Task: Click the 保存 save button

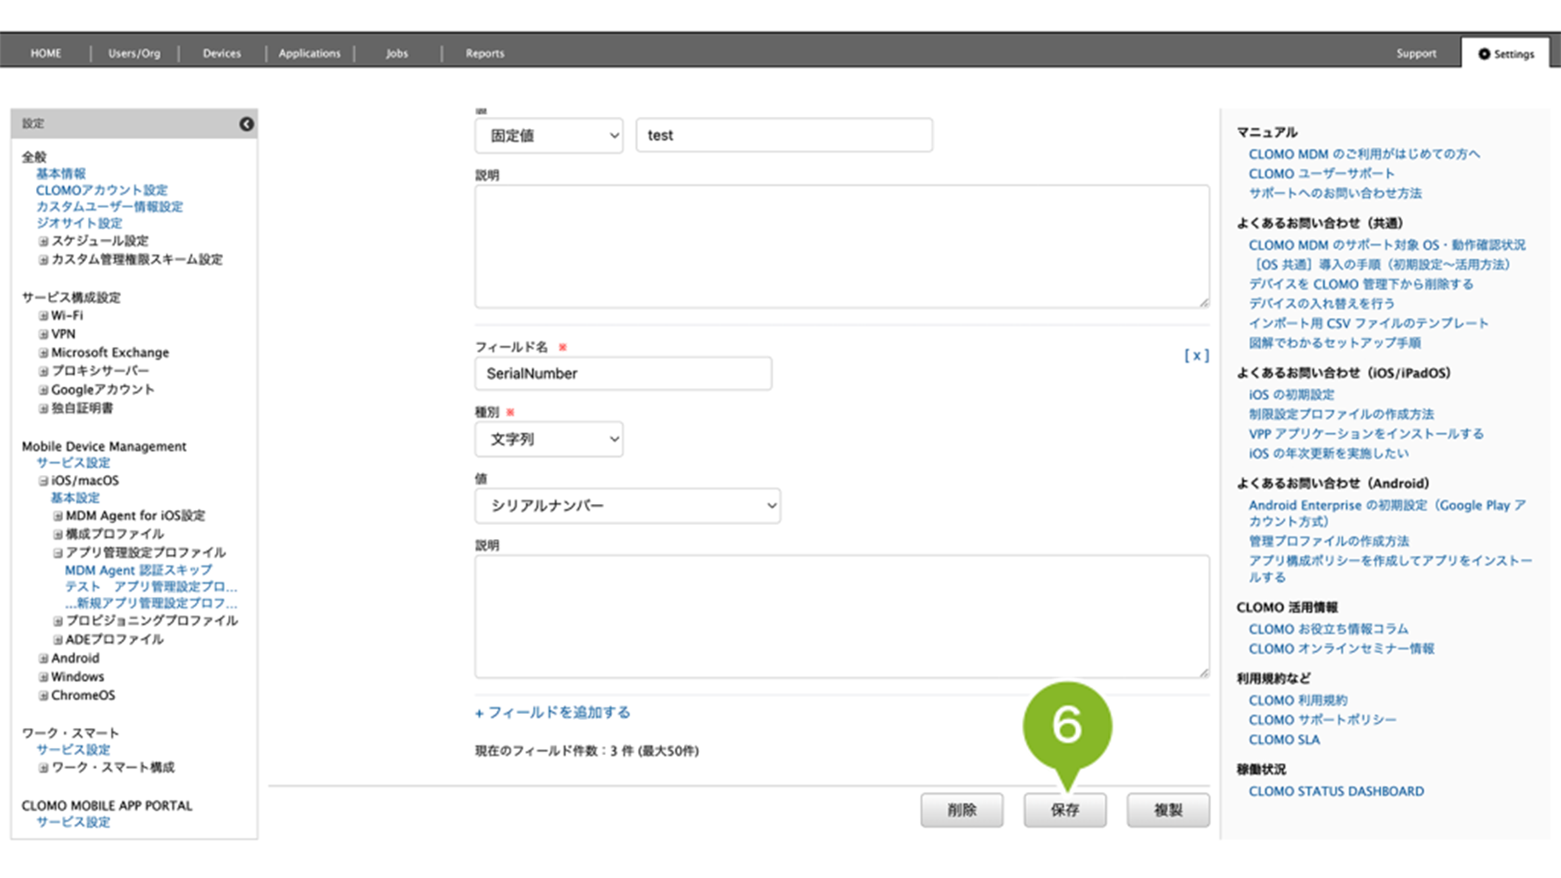Action: click(1064, 810)
